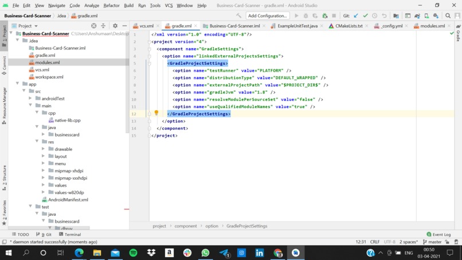Open the VCS menu
This screenshot has height=260, width=462.
(x=169, y=5)
